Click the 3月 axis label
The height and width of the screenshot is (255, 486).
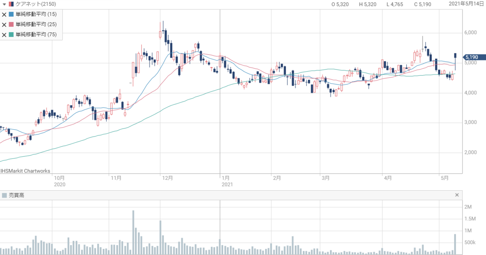pyautogui.click(x=326, y=177)
